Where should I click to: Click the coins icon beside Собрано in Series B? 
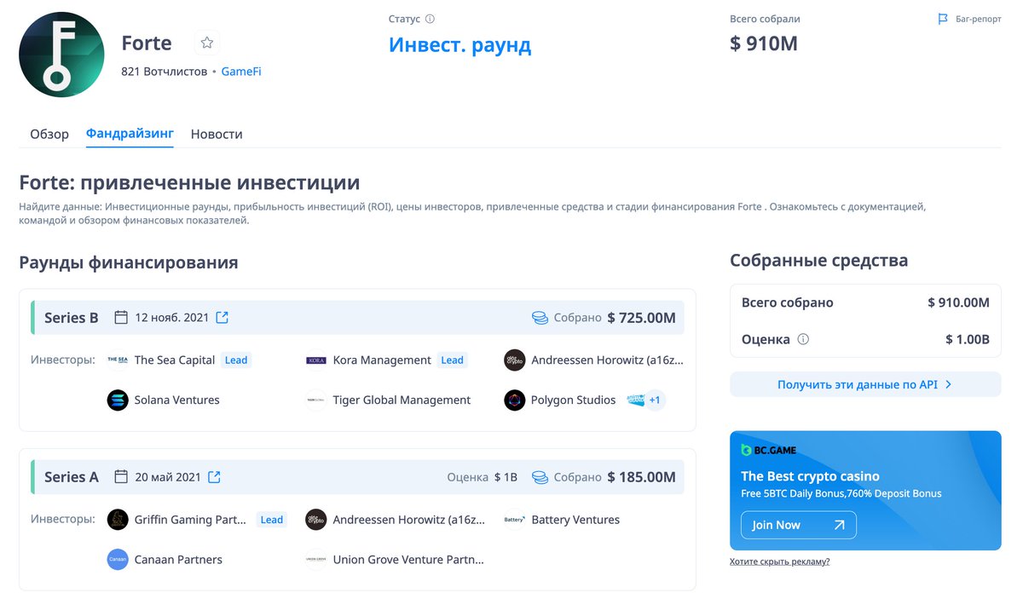pyautogui.click(x=539, y=317)
